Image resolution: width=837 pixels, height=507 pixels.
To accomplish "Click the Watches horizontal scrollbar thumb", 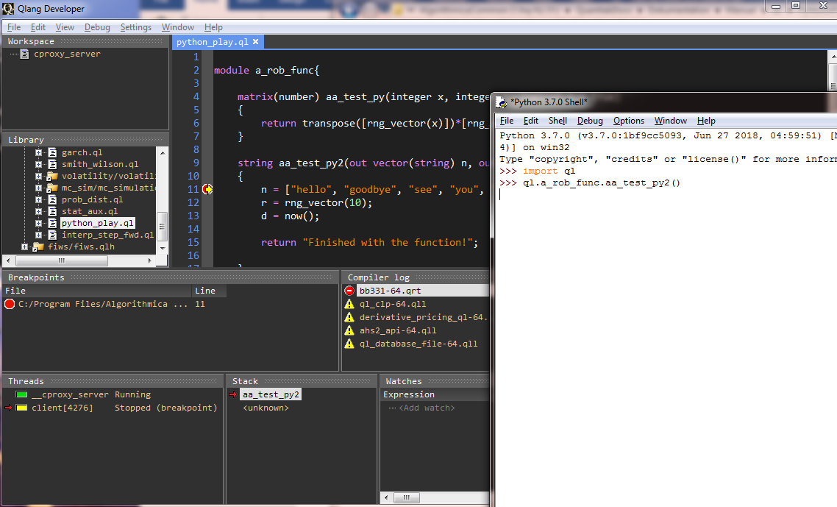I will point(407,498).
